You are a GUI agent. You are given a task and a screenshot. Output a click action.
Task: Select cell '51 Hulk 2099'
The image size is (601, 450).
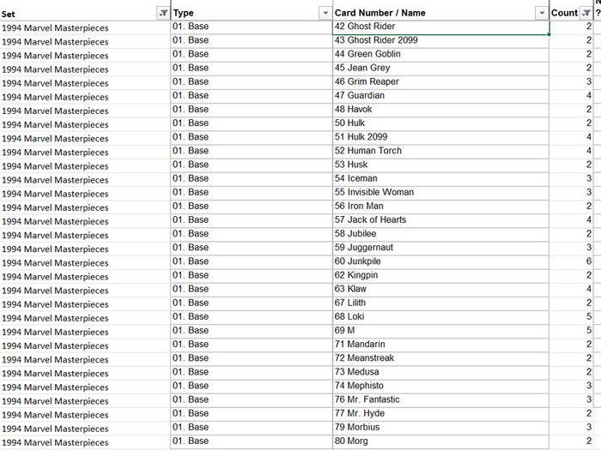coord(440,137)
